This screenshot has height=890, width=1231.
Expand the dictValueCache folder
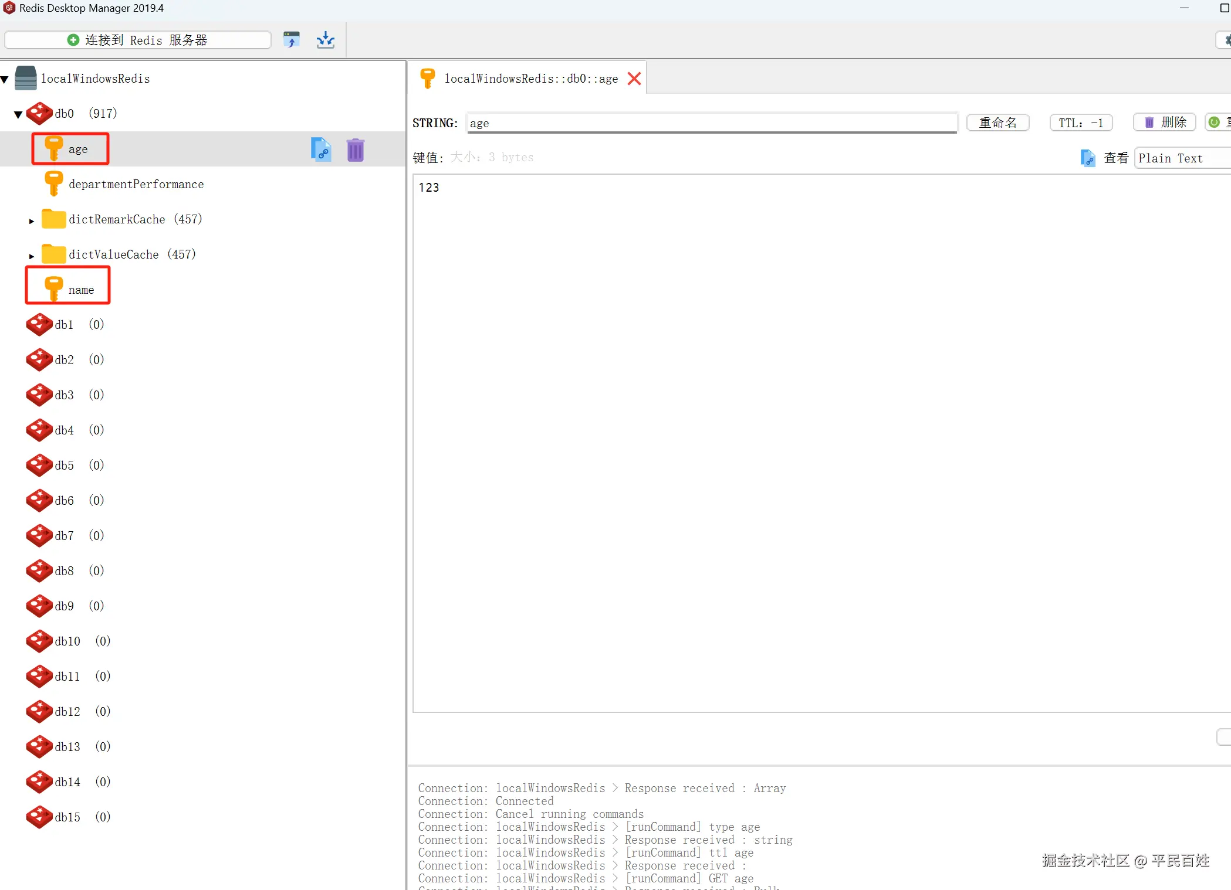pyautogui.click(x=32, y=256)
